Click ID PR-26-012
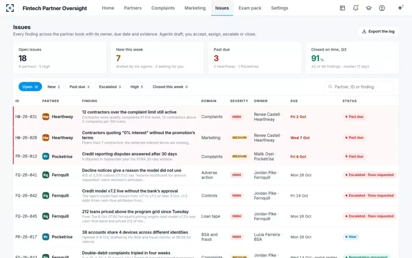The height and width of the screenshot is (258, 412). pos(26,157)
